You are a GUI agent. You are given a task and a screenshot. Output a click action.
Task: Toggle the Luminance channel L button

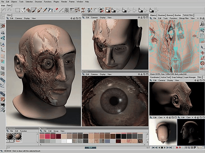point(119,10)
